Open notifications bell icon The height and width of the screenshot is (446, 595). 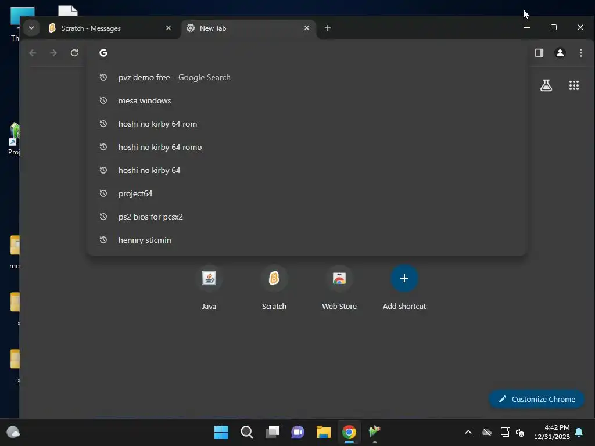point(579,432)
